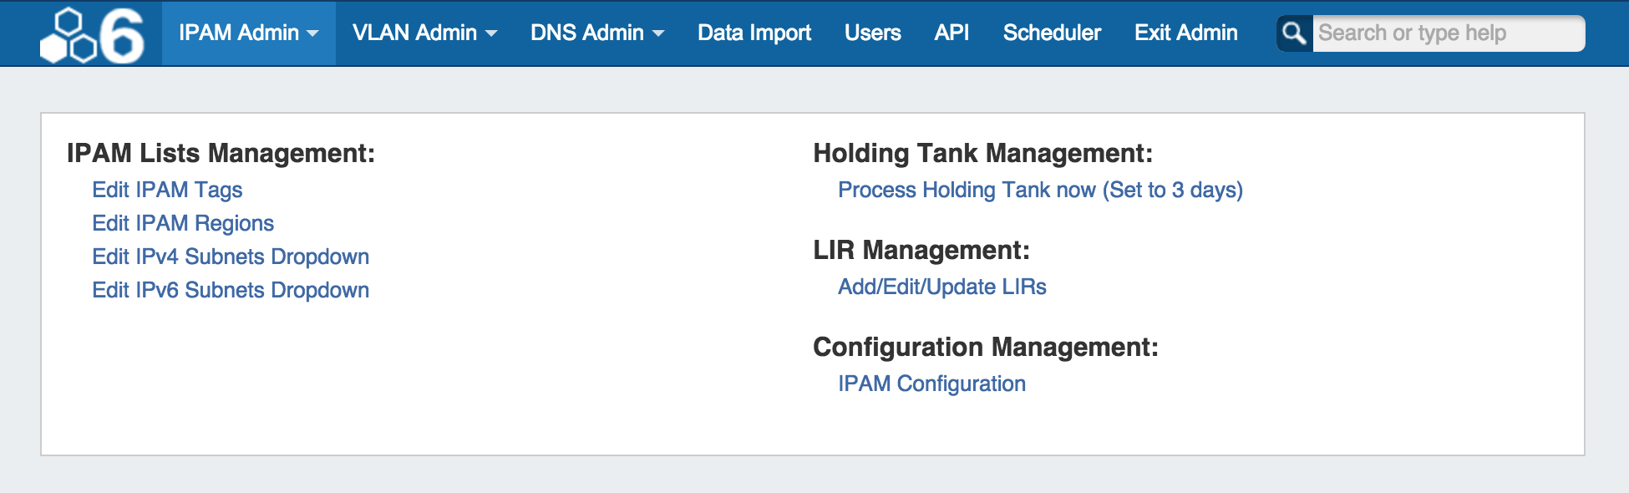Open Edit IPv4 Subnets Dropdown
Screen dimensions: 1629x493
231,257
